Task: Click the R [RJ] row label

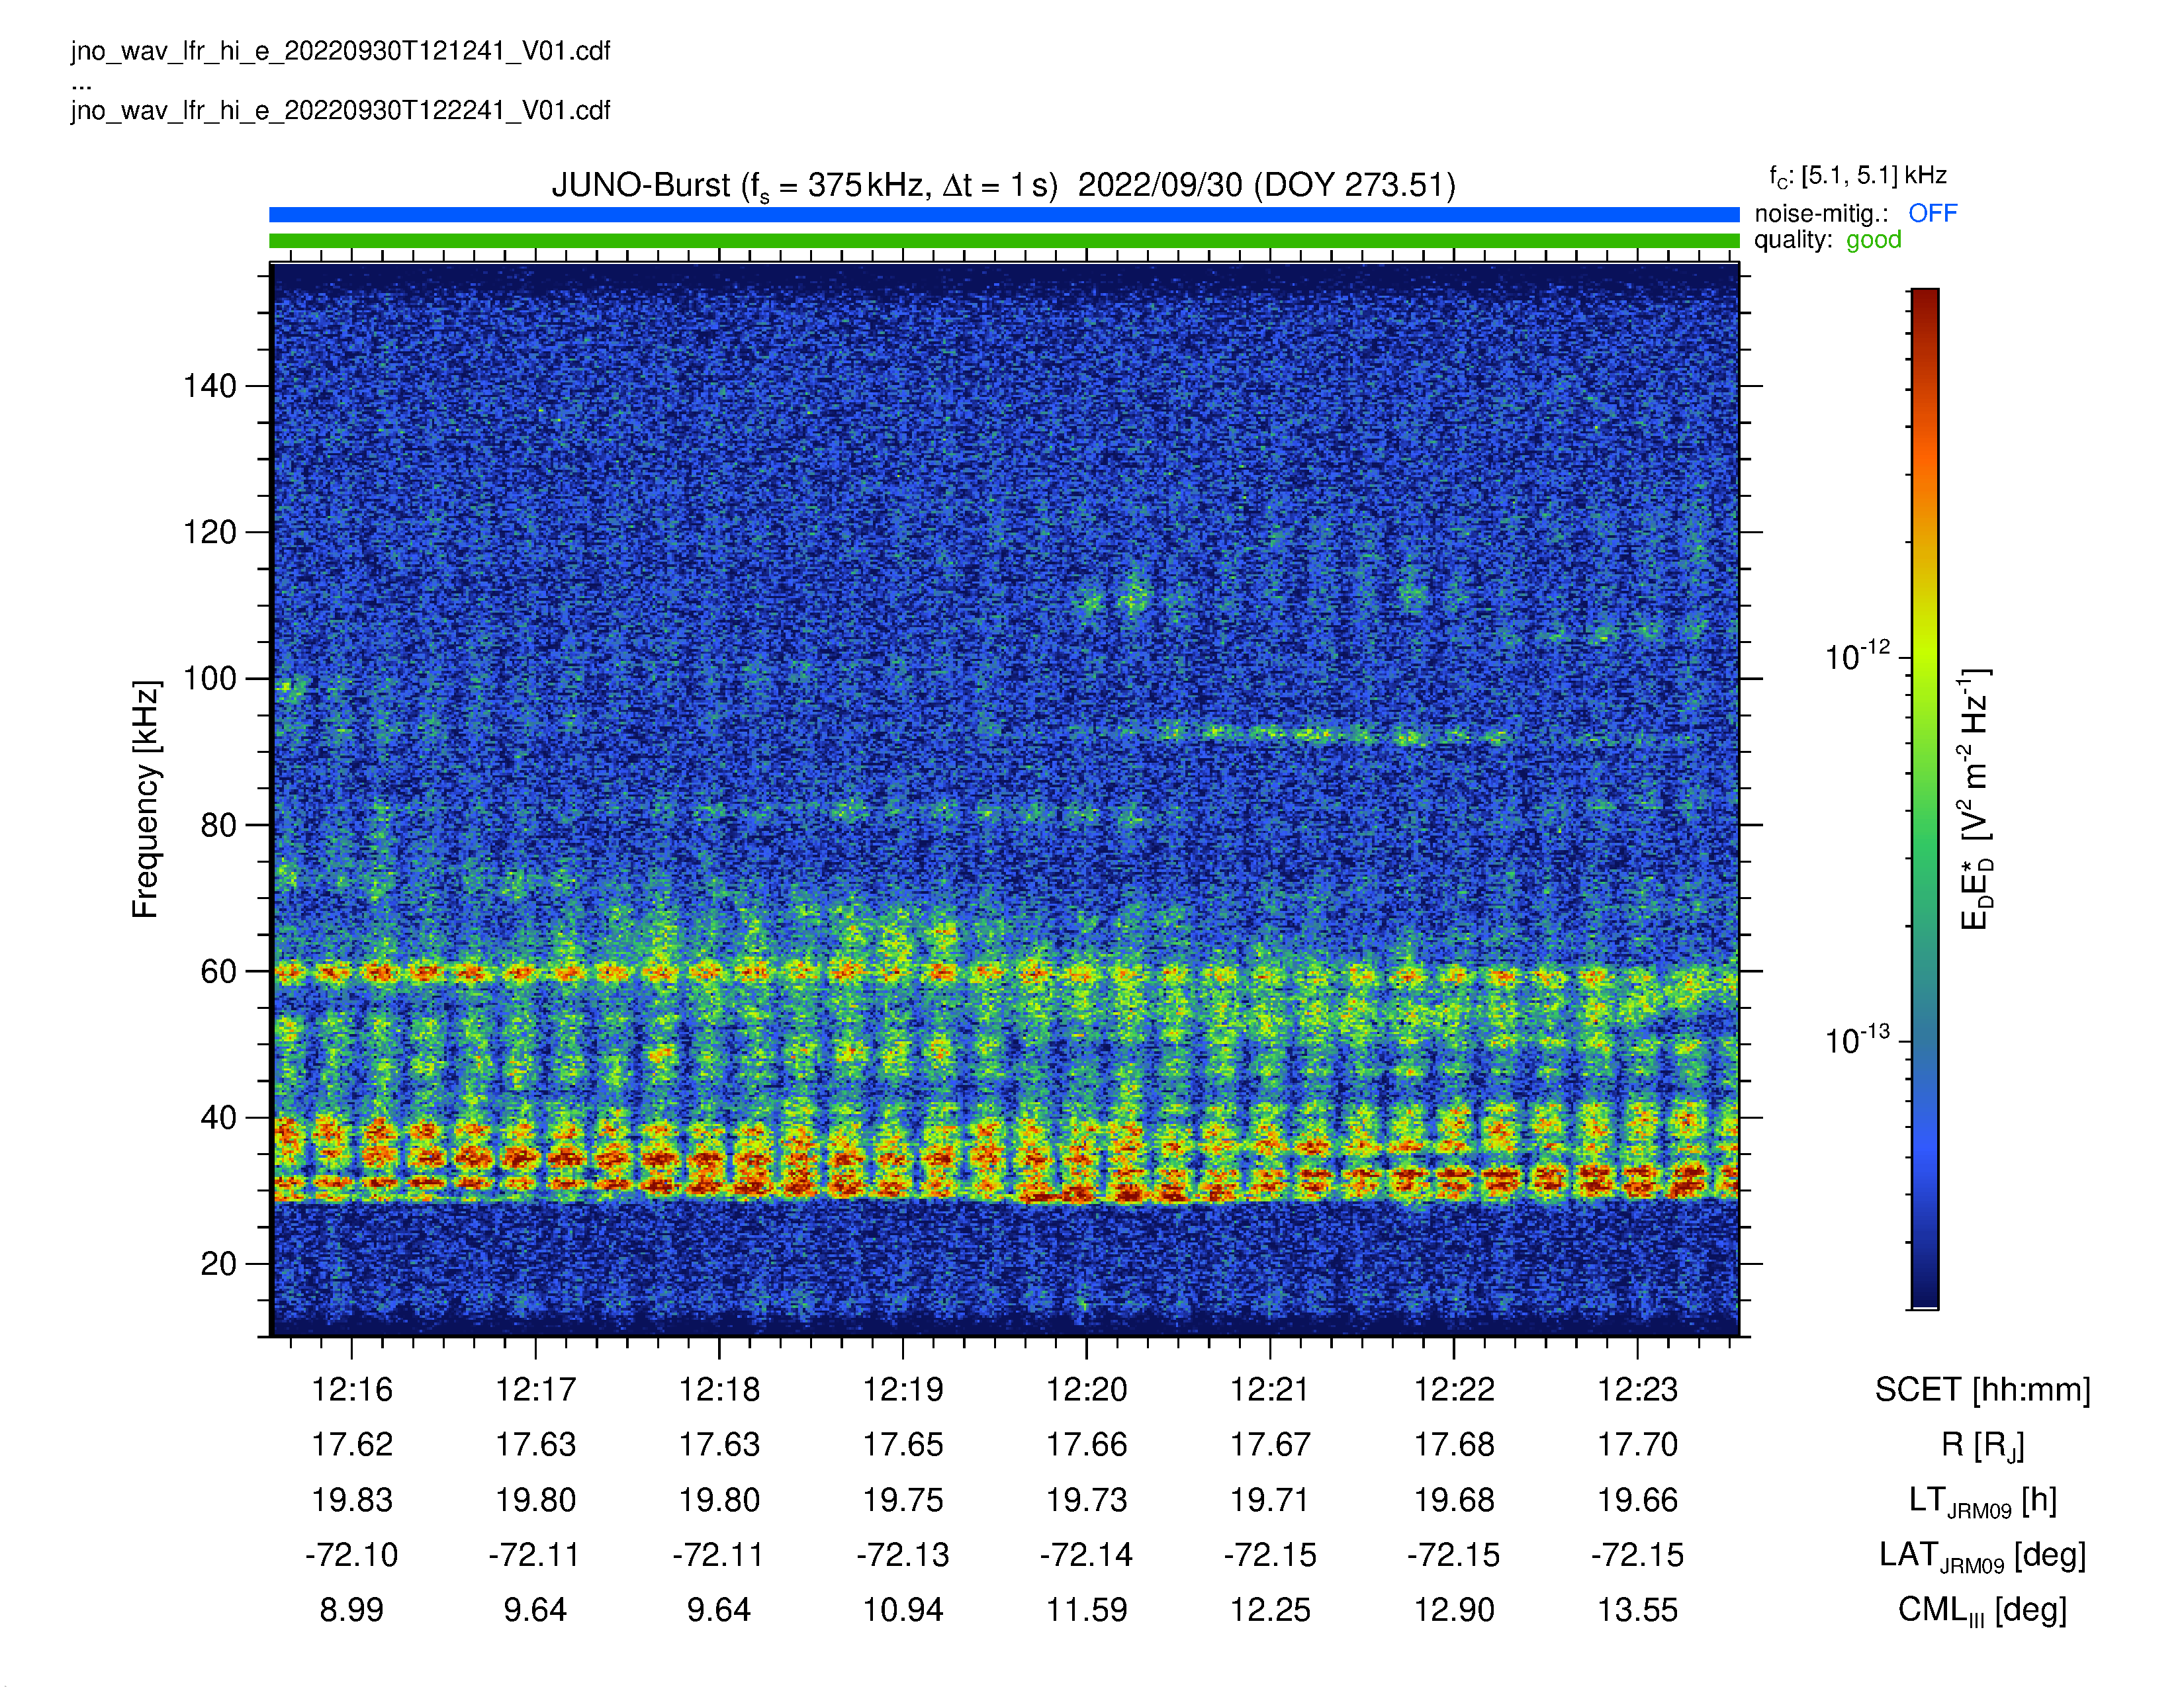Action: (x=1982, y=1446)
